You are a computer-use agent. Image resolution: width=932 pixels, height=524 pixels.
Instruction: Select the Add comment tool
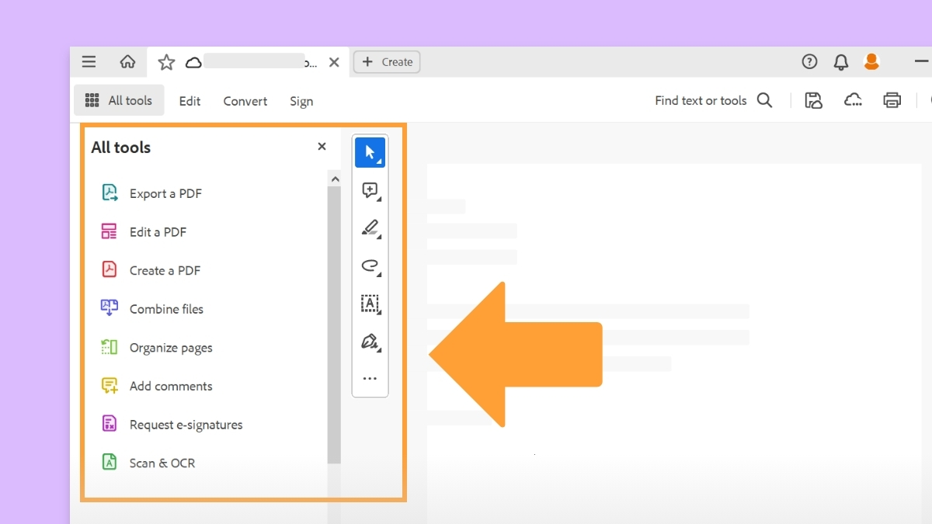pyautogui.click(x=370, y=190)
